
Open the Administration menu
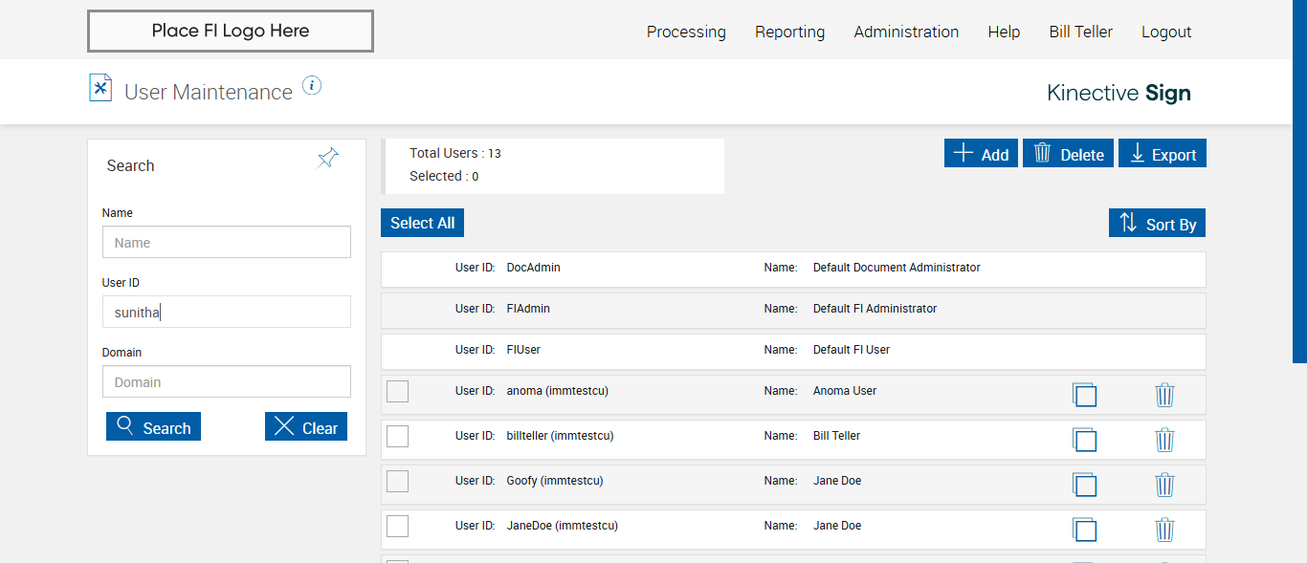tap(906, 32)
